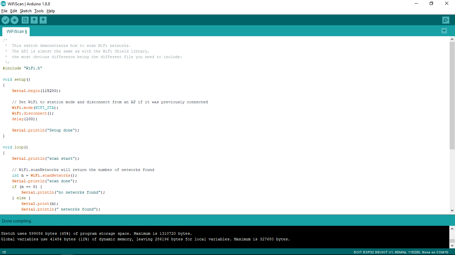Click the Arduino logo in the title bar
This screenshot has width=455, height=255.
tap(3, 4)
